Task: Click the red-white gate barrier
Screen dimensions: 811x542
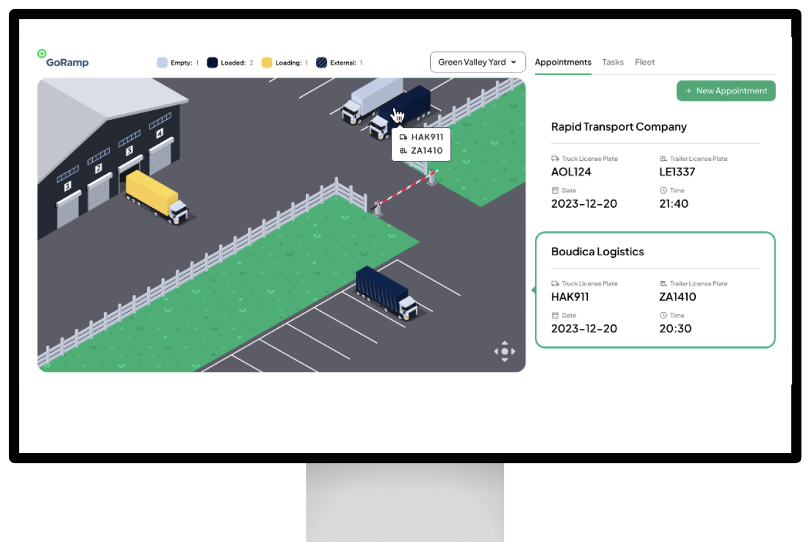Action: tap(404, 190)
